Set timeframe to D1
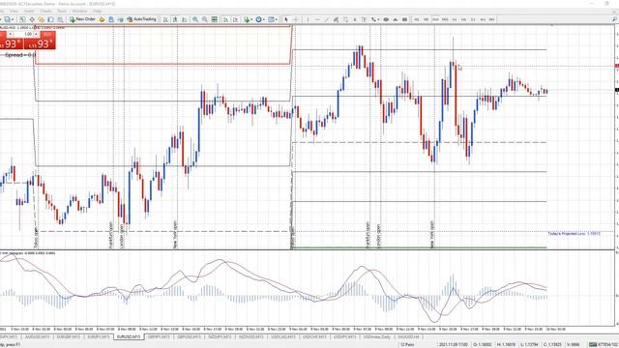 coord(473,19)
